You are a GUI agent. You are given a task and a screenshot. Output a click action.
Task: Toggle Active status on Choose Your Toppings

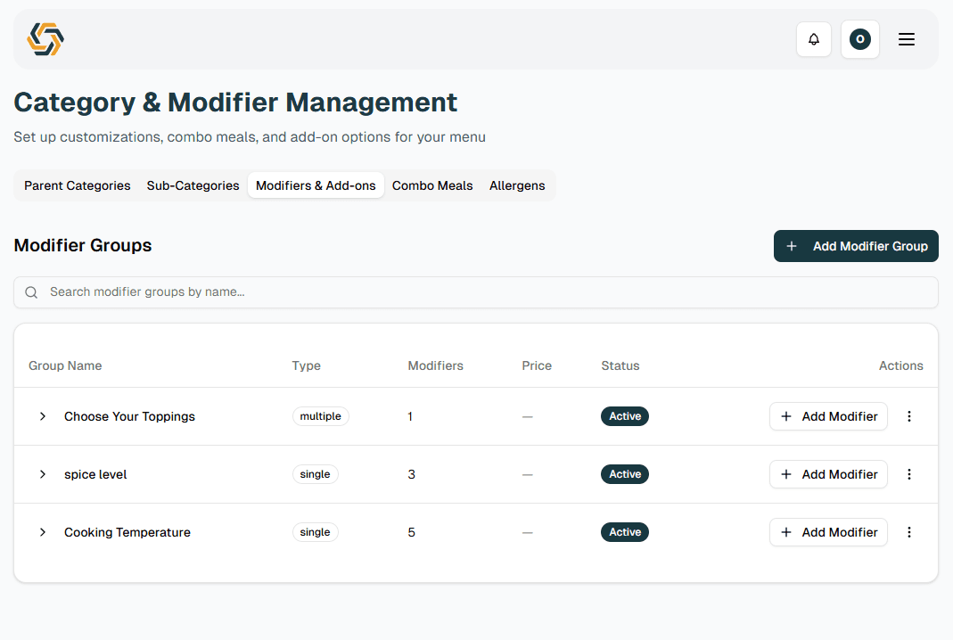click(x=624, y=416)
